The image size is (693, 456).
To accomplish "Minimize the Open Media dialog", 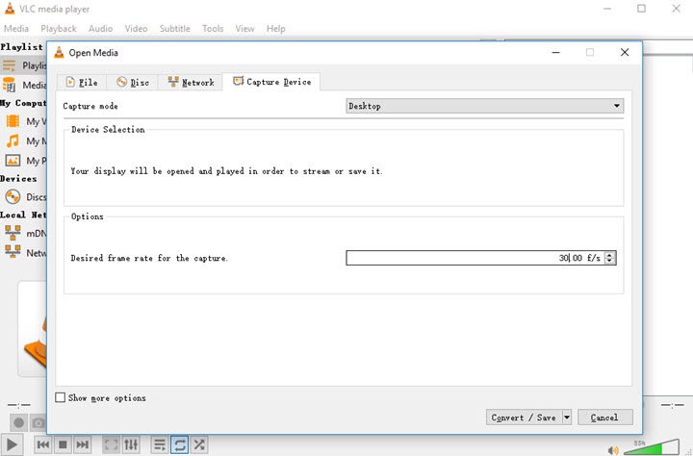I will (x=556, y=52).
